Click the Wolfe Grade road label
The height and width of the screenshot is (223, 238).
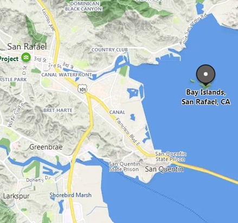coord(16,115)
